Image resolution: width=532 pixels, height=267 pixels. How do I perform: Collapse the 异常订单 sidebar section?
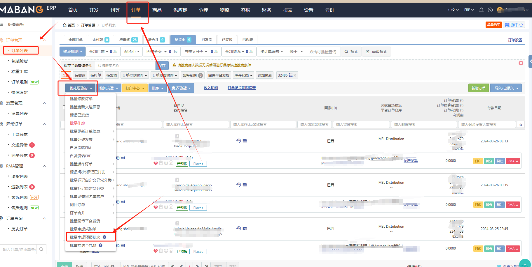click(44, 124)
